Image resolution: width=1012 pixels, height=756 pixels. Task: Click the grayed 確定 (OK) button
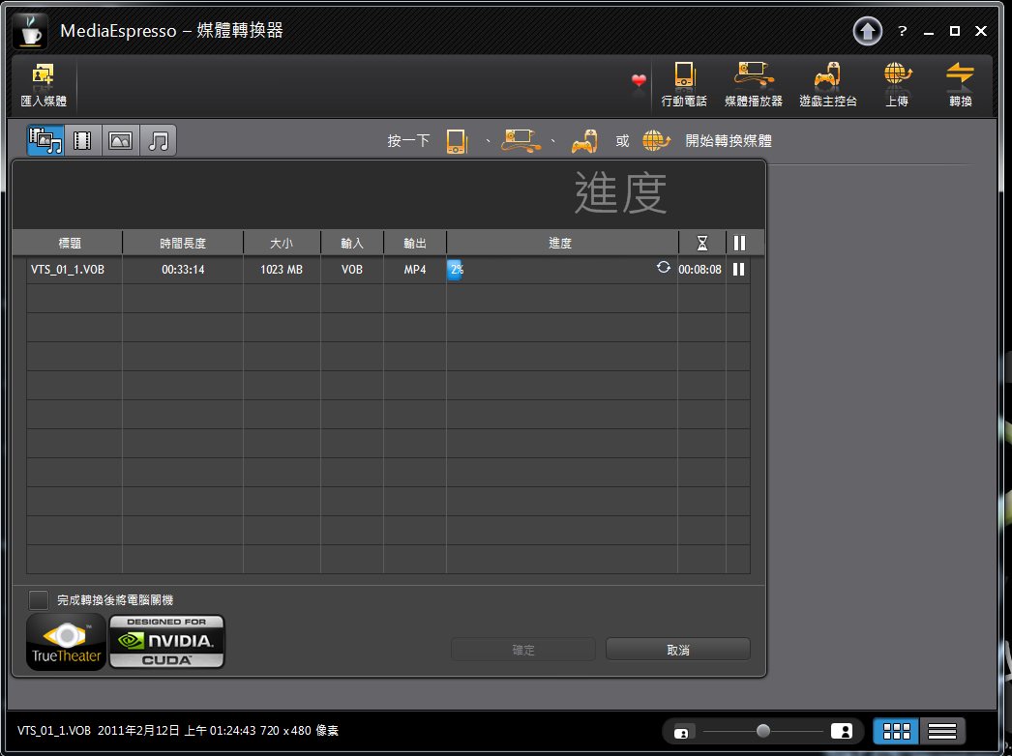523,650
